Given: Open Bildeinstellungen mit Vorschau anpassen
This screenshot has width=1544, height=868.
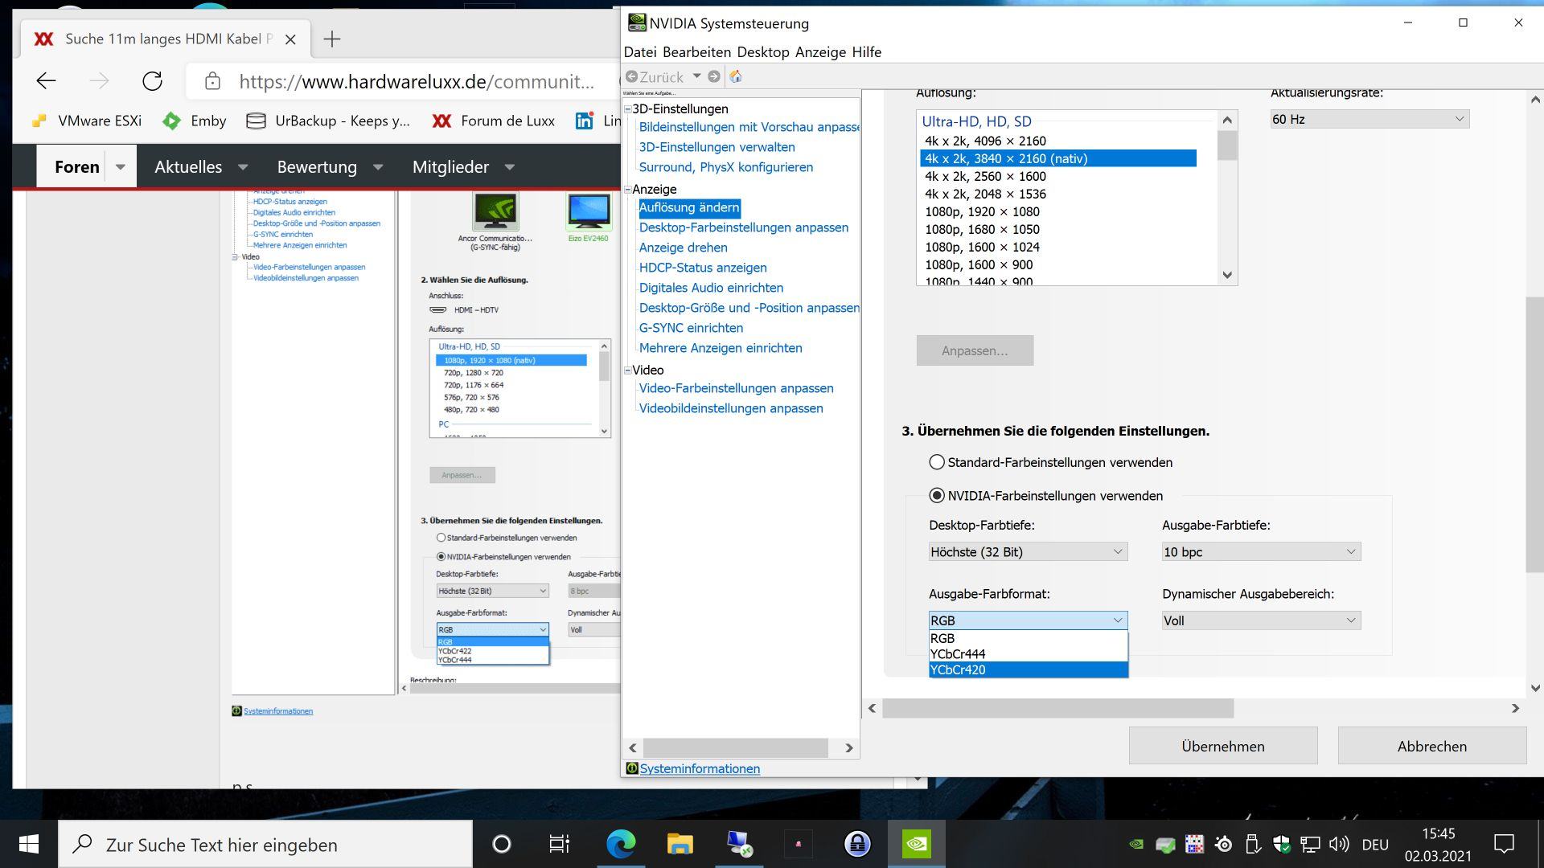Looking at the screenshot, I should coord(749,127).
